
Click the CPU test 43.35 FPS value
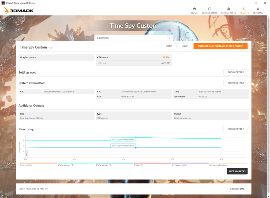(166, 63)
